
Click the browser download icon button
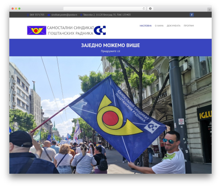[150, 8]
